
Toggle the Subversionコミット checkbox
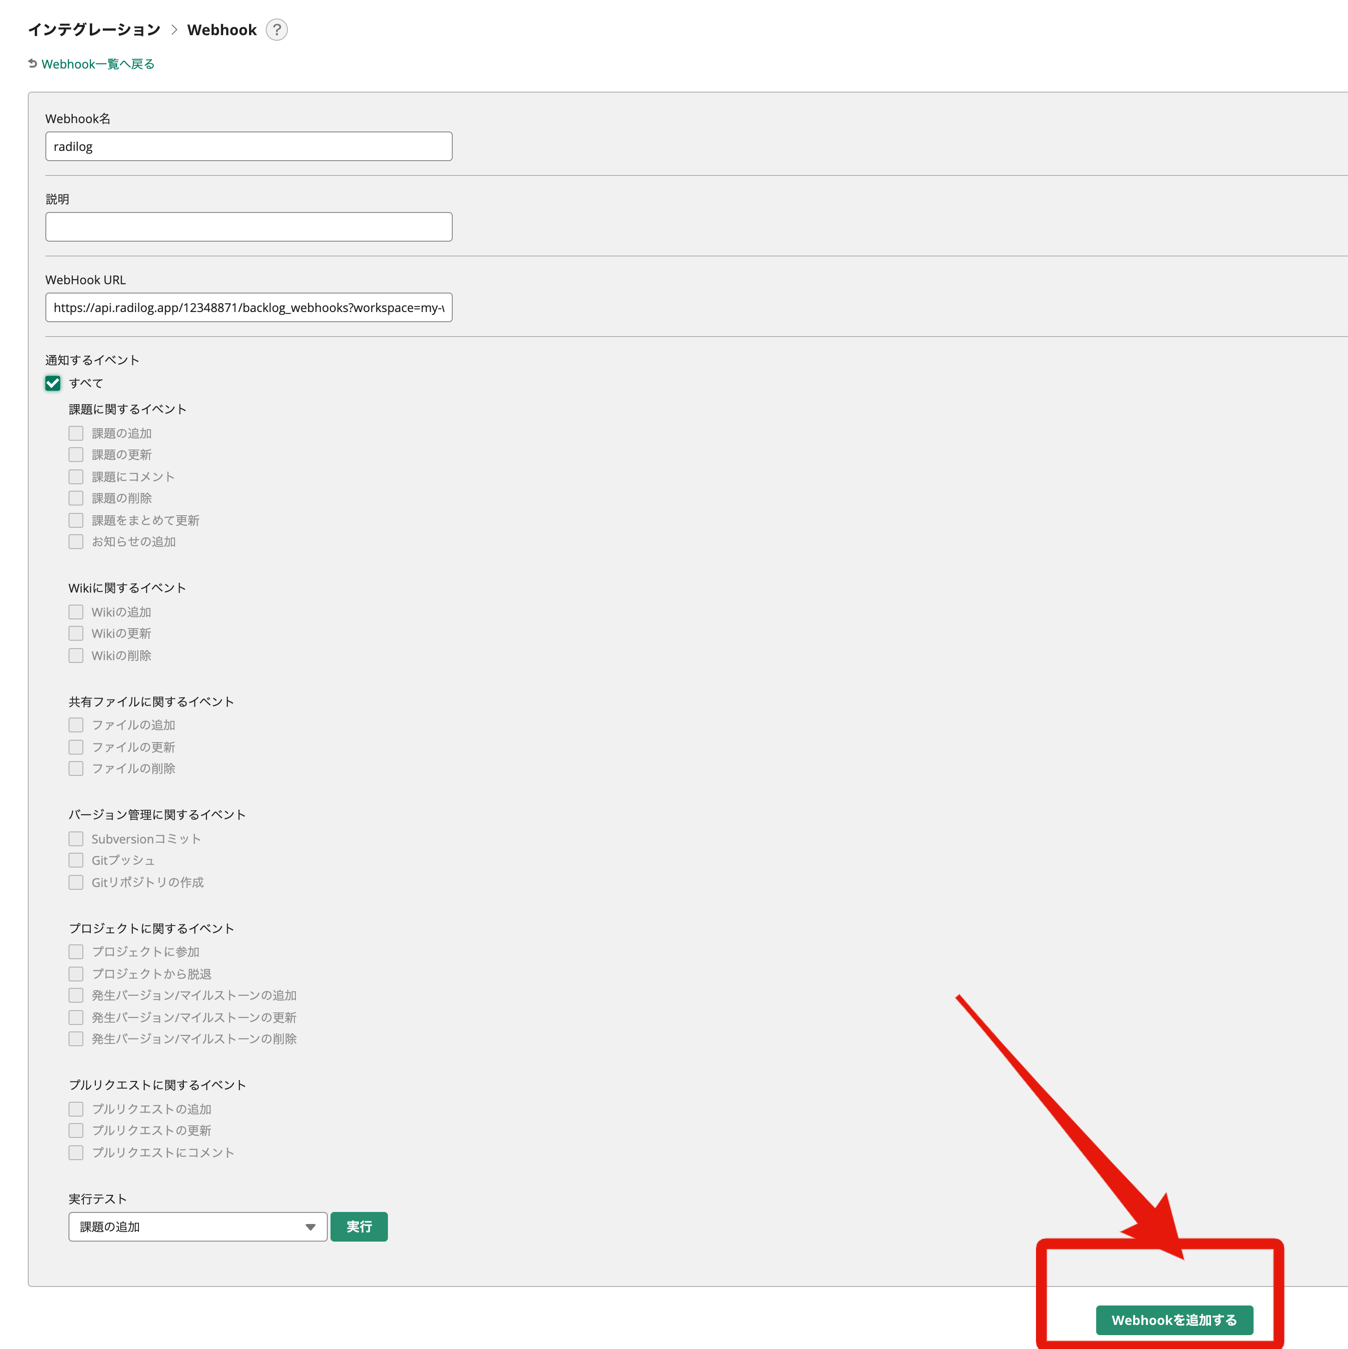click(x=76, y=838)
